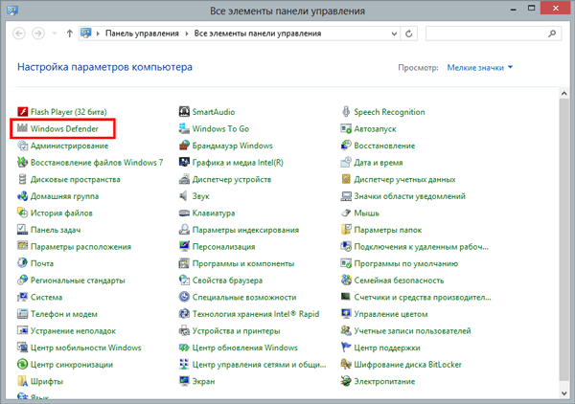Open Центр обновления Windows icon
The image size is (575, 404).
184,348
